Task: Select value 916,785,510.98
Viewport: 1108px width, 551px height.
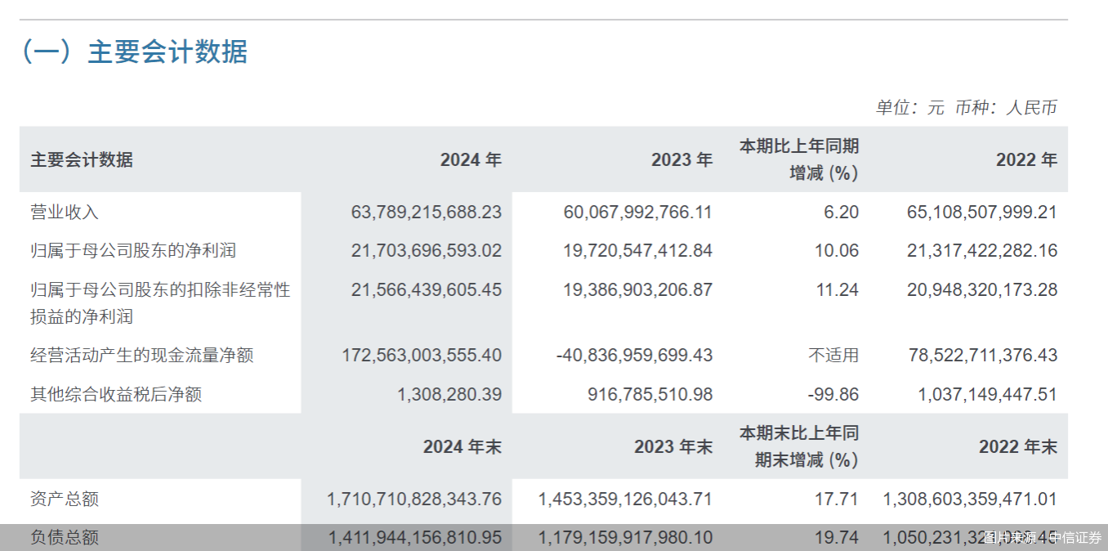Action: pyautogui.click(x=650, y=394)
